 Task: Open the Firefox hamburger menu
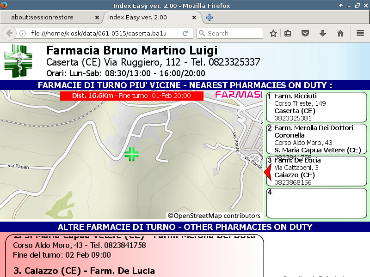coord(360,33)
